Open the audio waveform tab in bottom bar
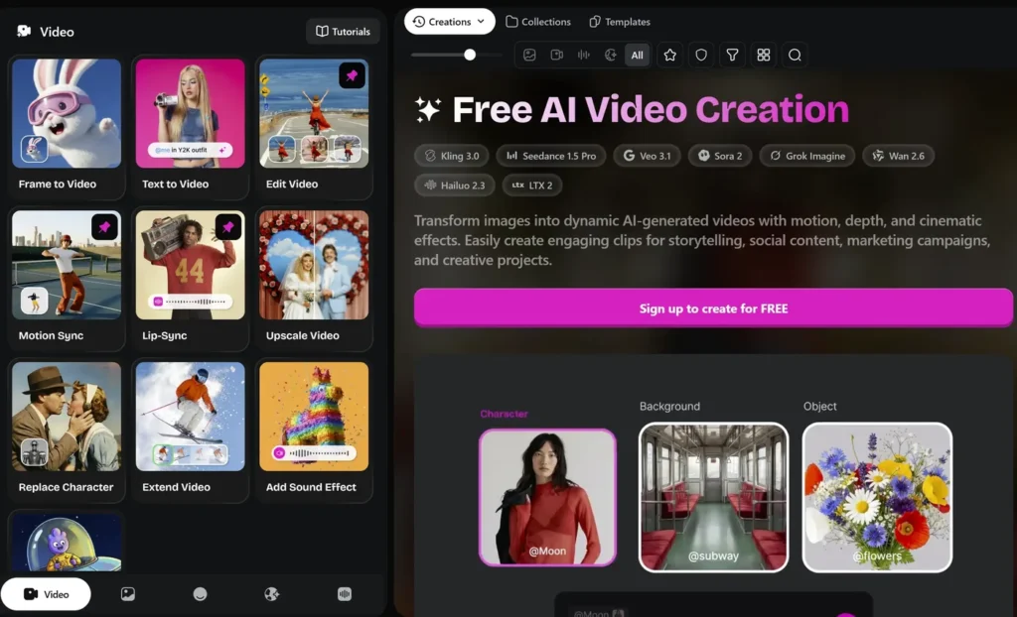 (x=345, y=593)
